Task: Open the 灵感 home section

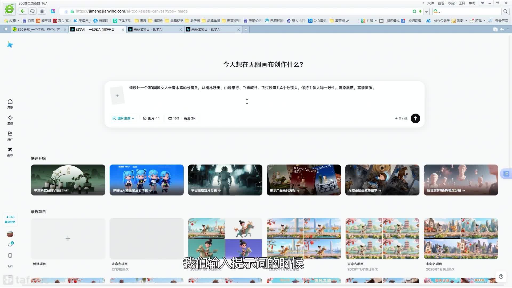Action: point(10,104)
